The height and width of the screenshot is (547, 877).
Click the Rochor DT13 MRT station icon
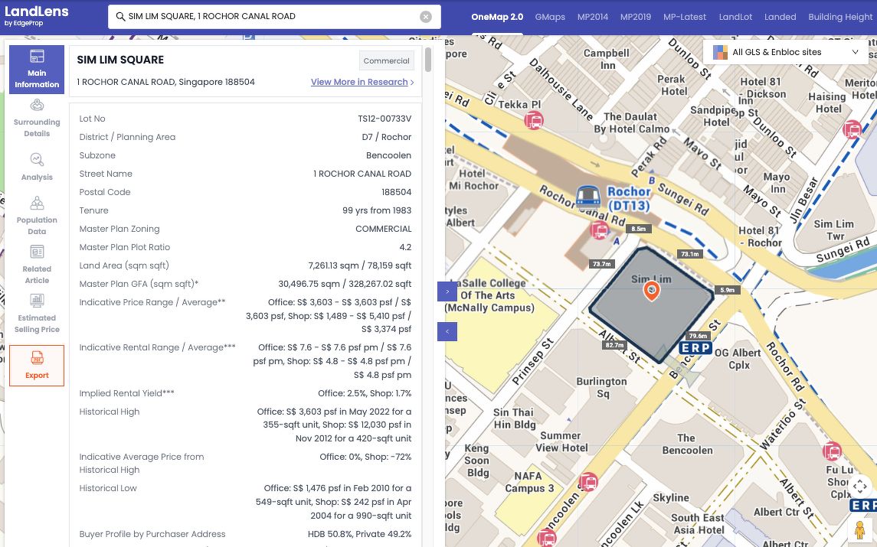(587, 197)
